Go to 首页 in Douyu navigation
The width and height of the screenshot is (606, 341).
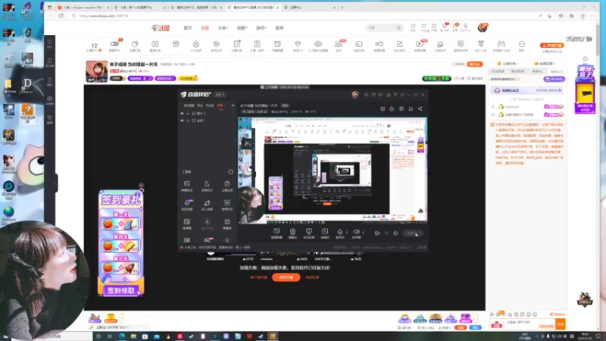tap(188, 28)
